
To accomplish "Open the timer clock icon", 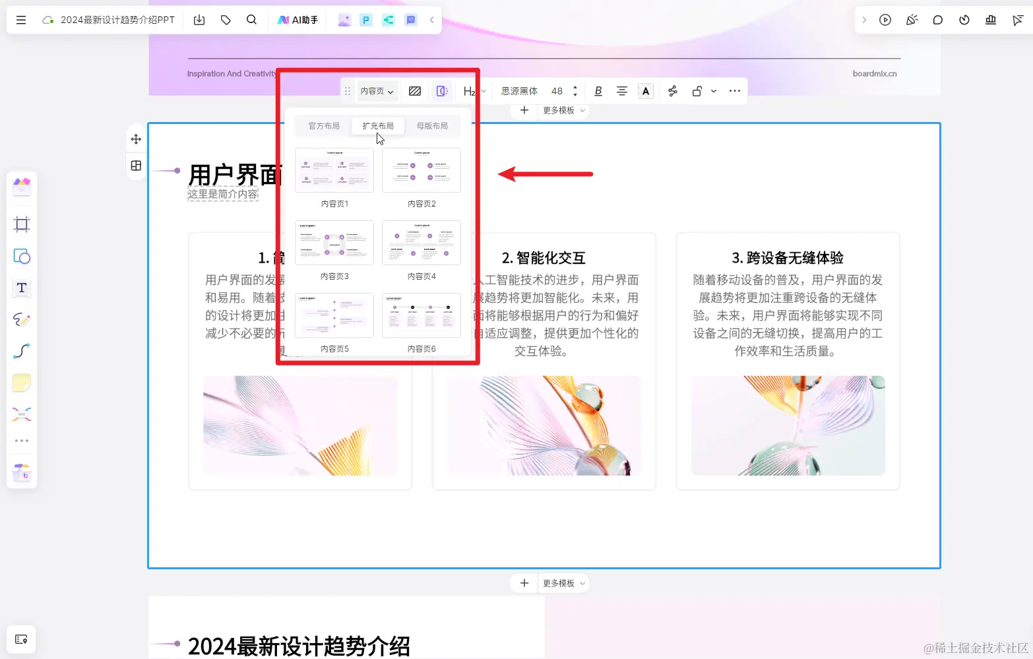I will (964, 20).
